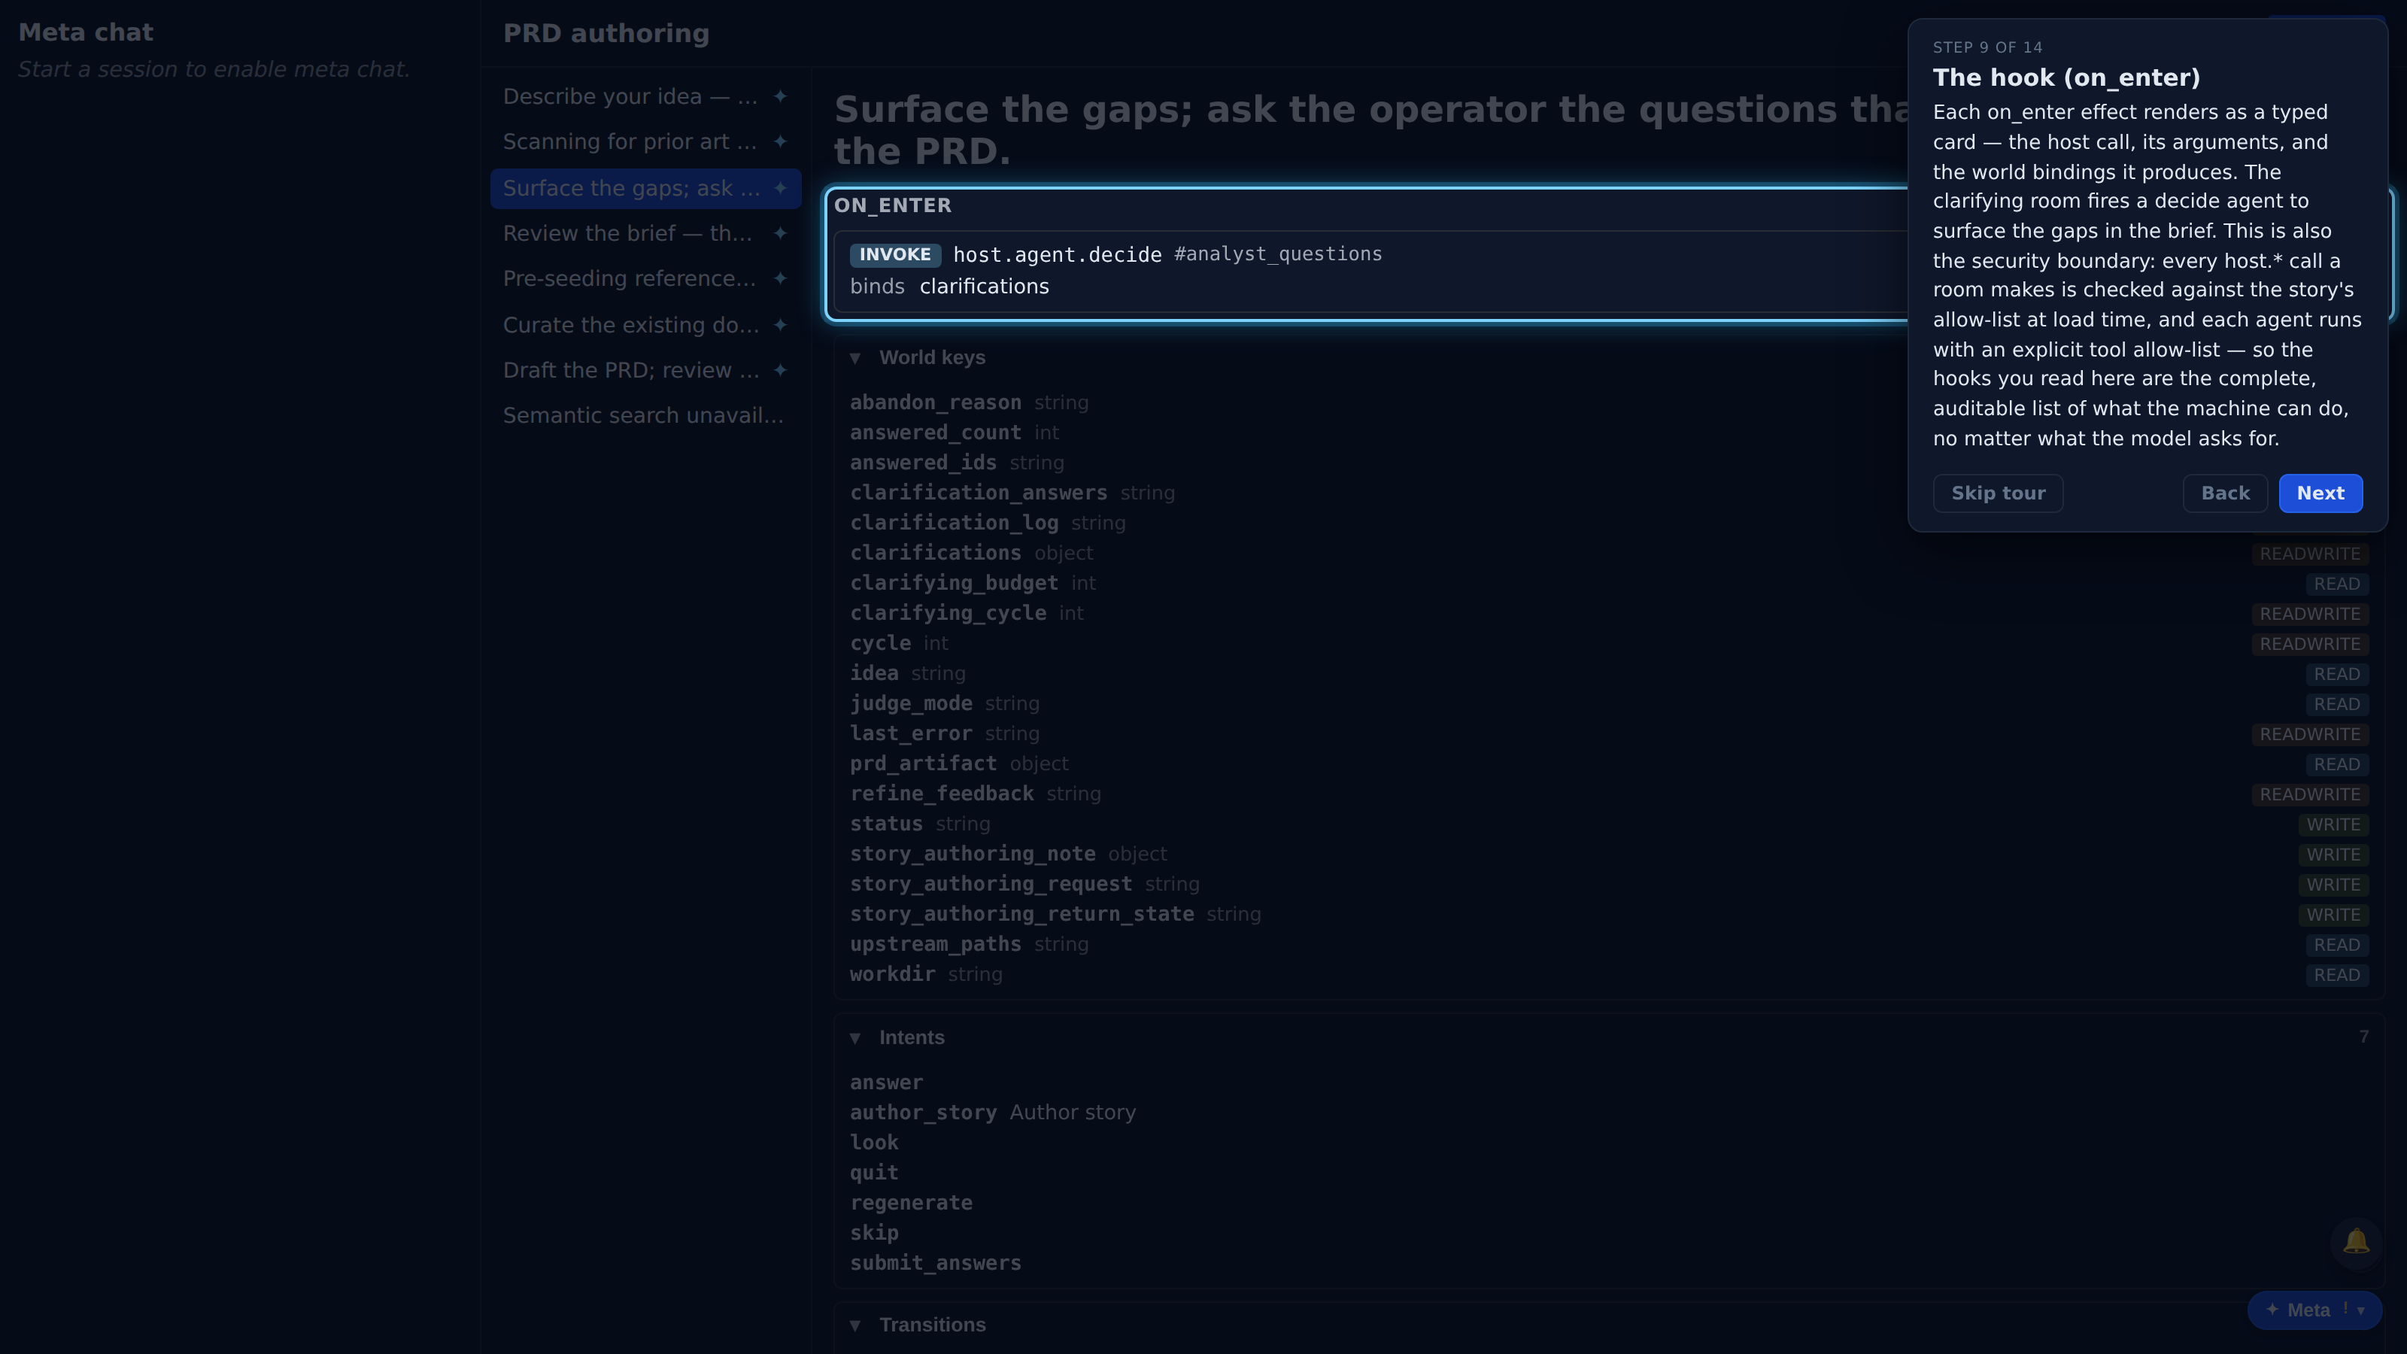
Task: Click sparkle icon beside 'Pre-seeding reference'
Action: coord(780,278)
